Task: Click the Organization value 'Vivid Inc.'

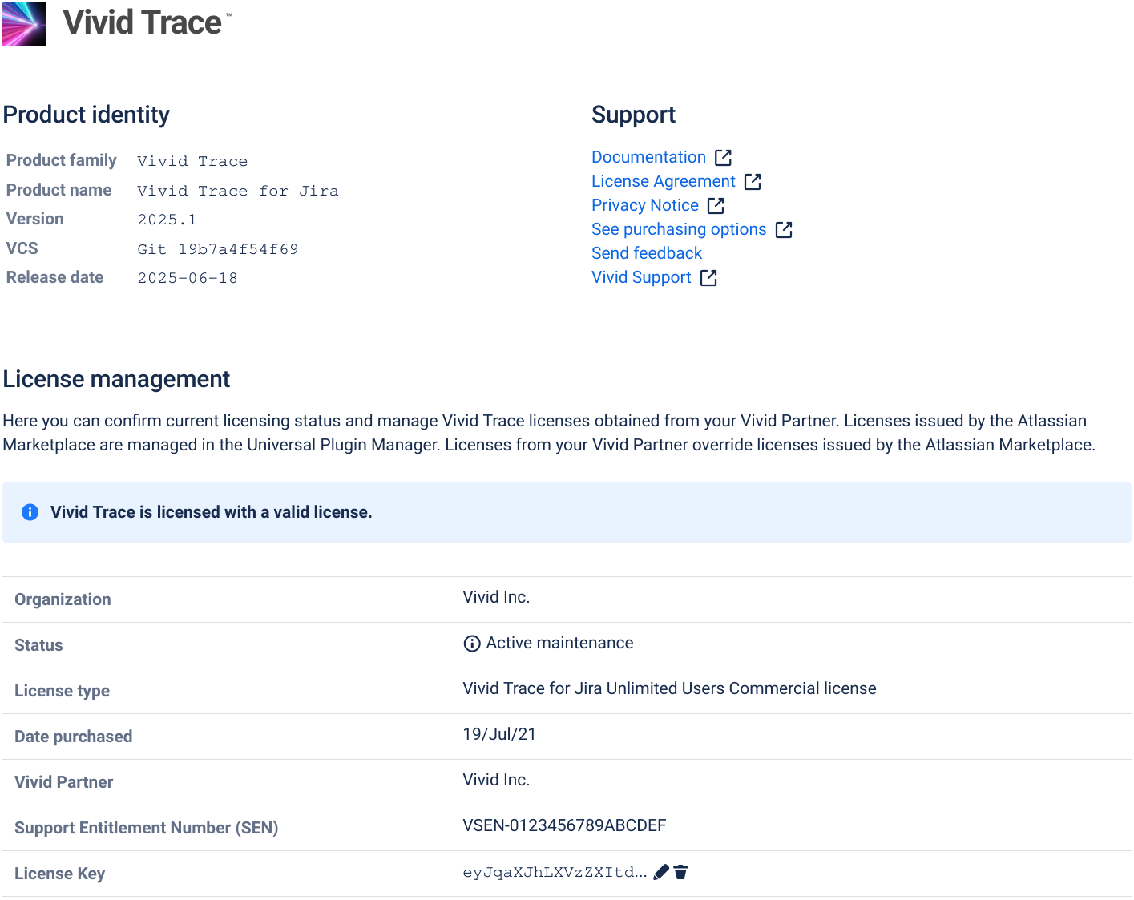Action: [x=496, y=597]
